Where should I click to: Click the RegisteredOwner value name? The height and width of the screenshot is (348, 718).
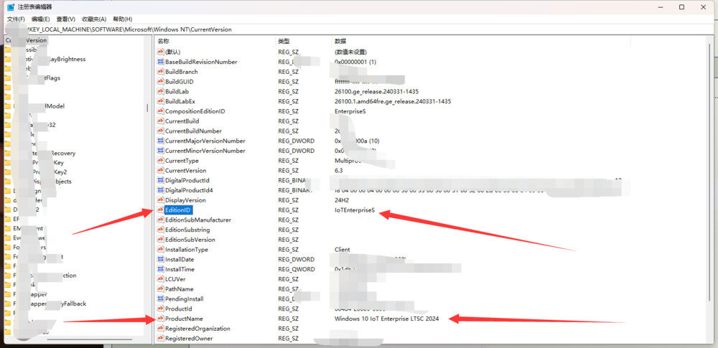coord(189,339)
